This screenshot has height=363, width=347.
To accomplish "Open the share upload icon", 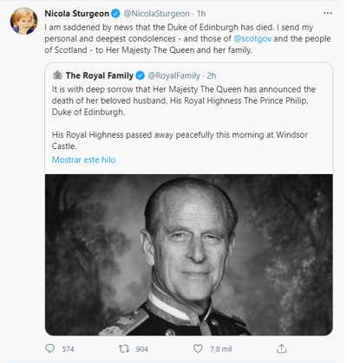I will click(281, 348).
